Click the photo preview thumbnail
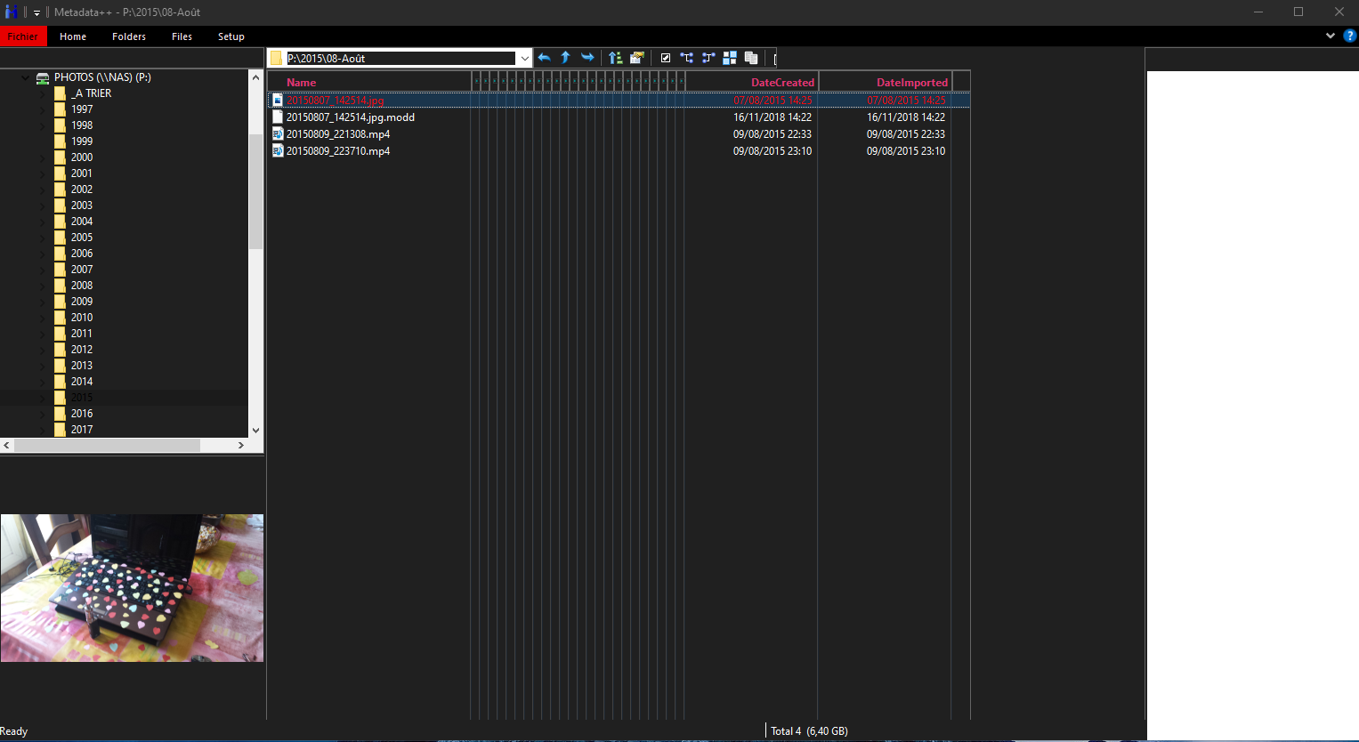Screen dimensions: 1359x742 132,587
